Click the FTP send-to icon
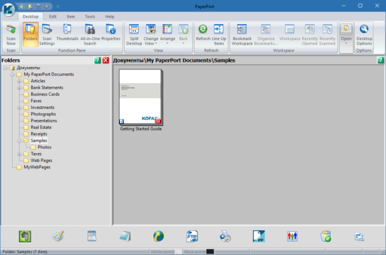Screen dimensions: 386x255 click(x=192, y=237)
